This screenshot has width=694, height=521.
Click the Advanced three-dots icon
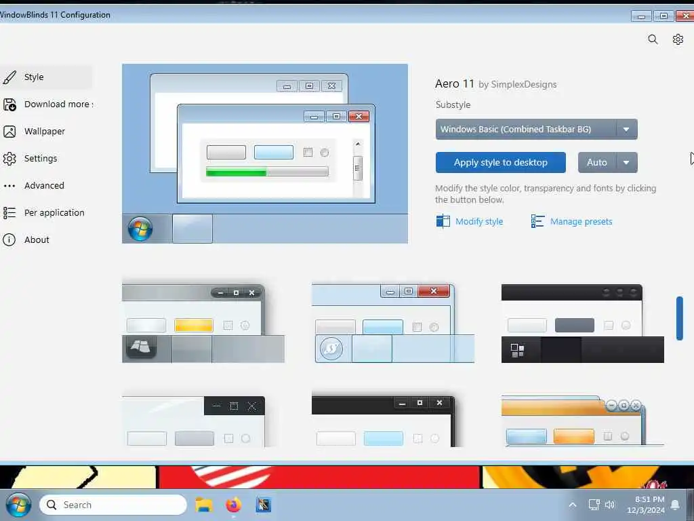(9, 186)
